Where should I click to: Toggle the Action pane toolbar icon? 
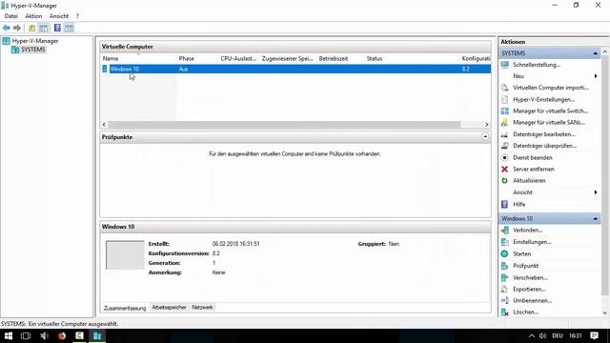coord(69,28)
